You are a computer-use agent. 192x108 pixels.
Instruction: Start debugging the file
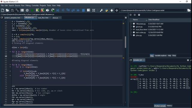(x=58, y=10)
